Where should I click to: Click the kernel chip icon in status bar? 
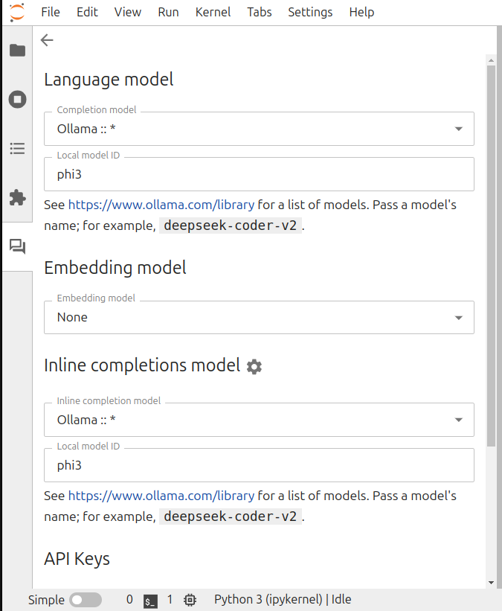pyautogui.click(x=190, y=600)
